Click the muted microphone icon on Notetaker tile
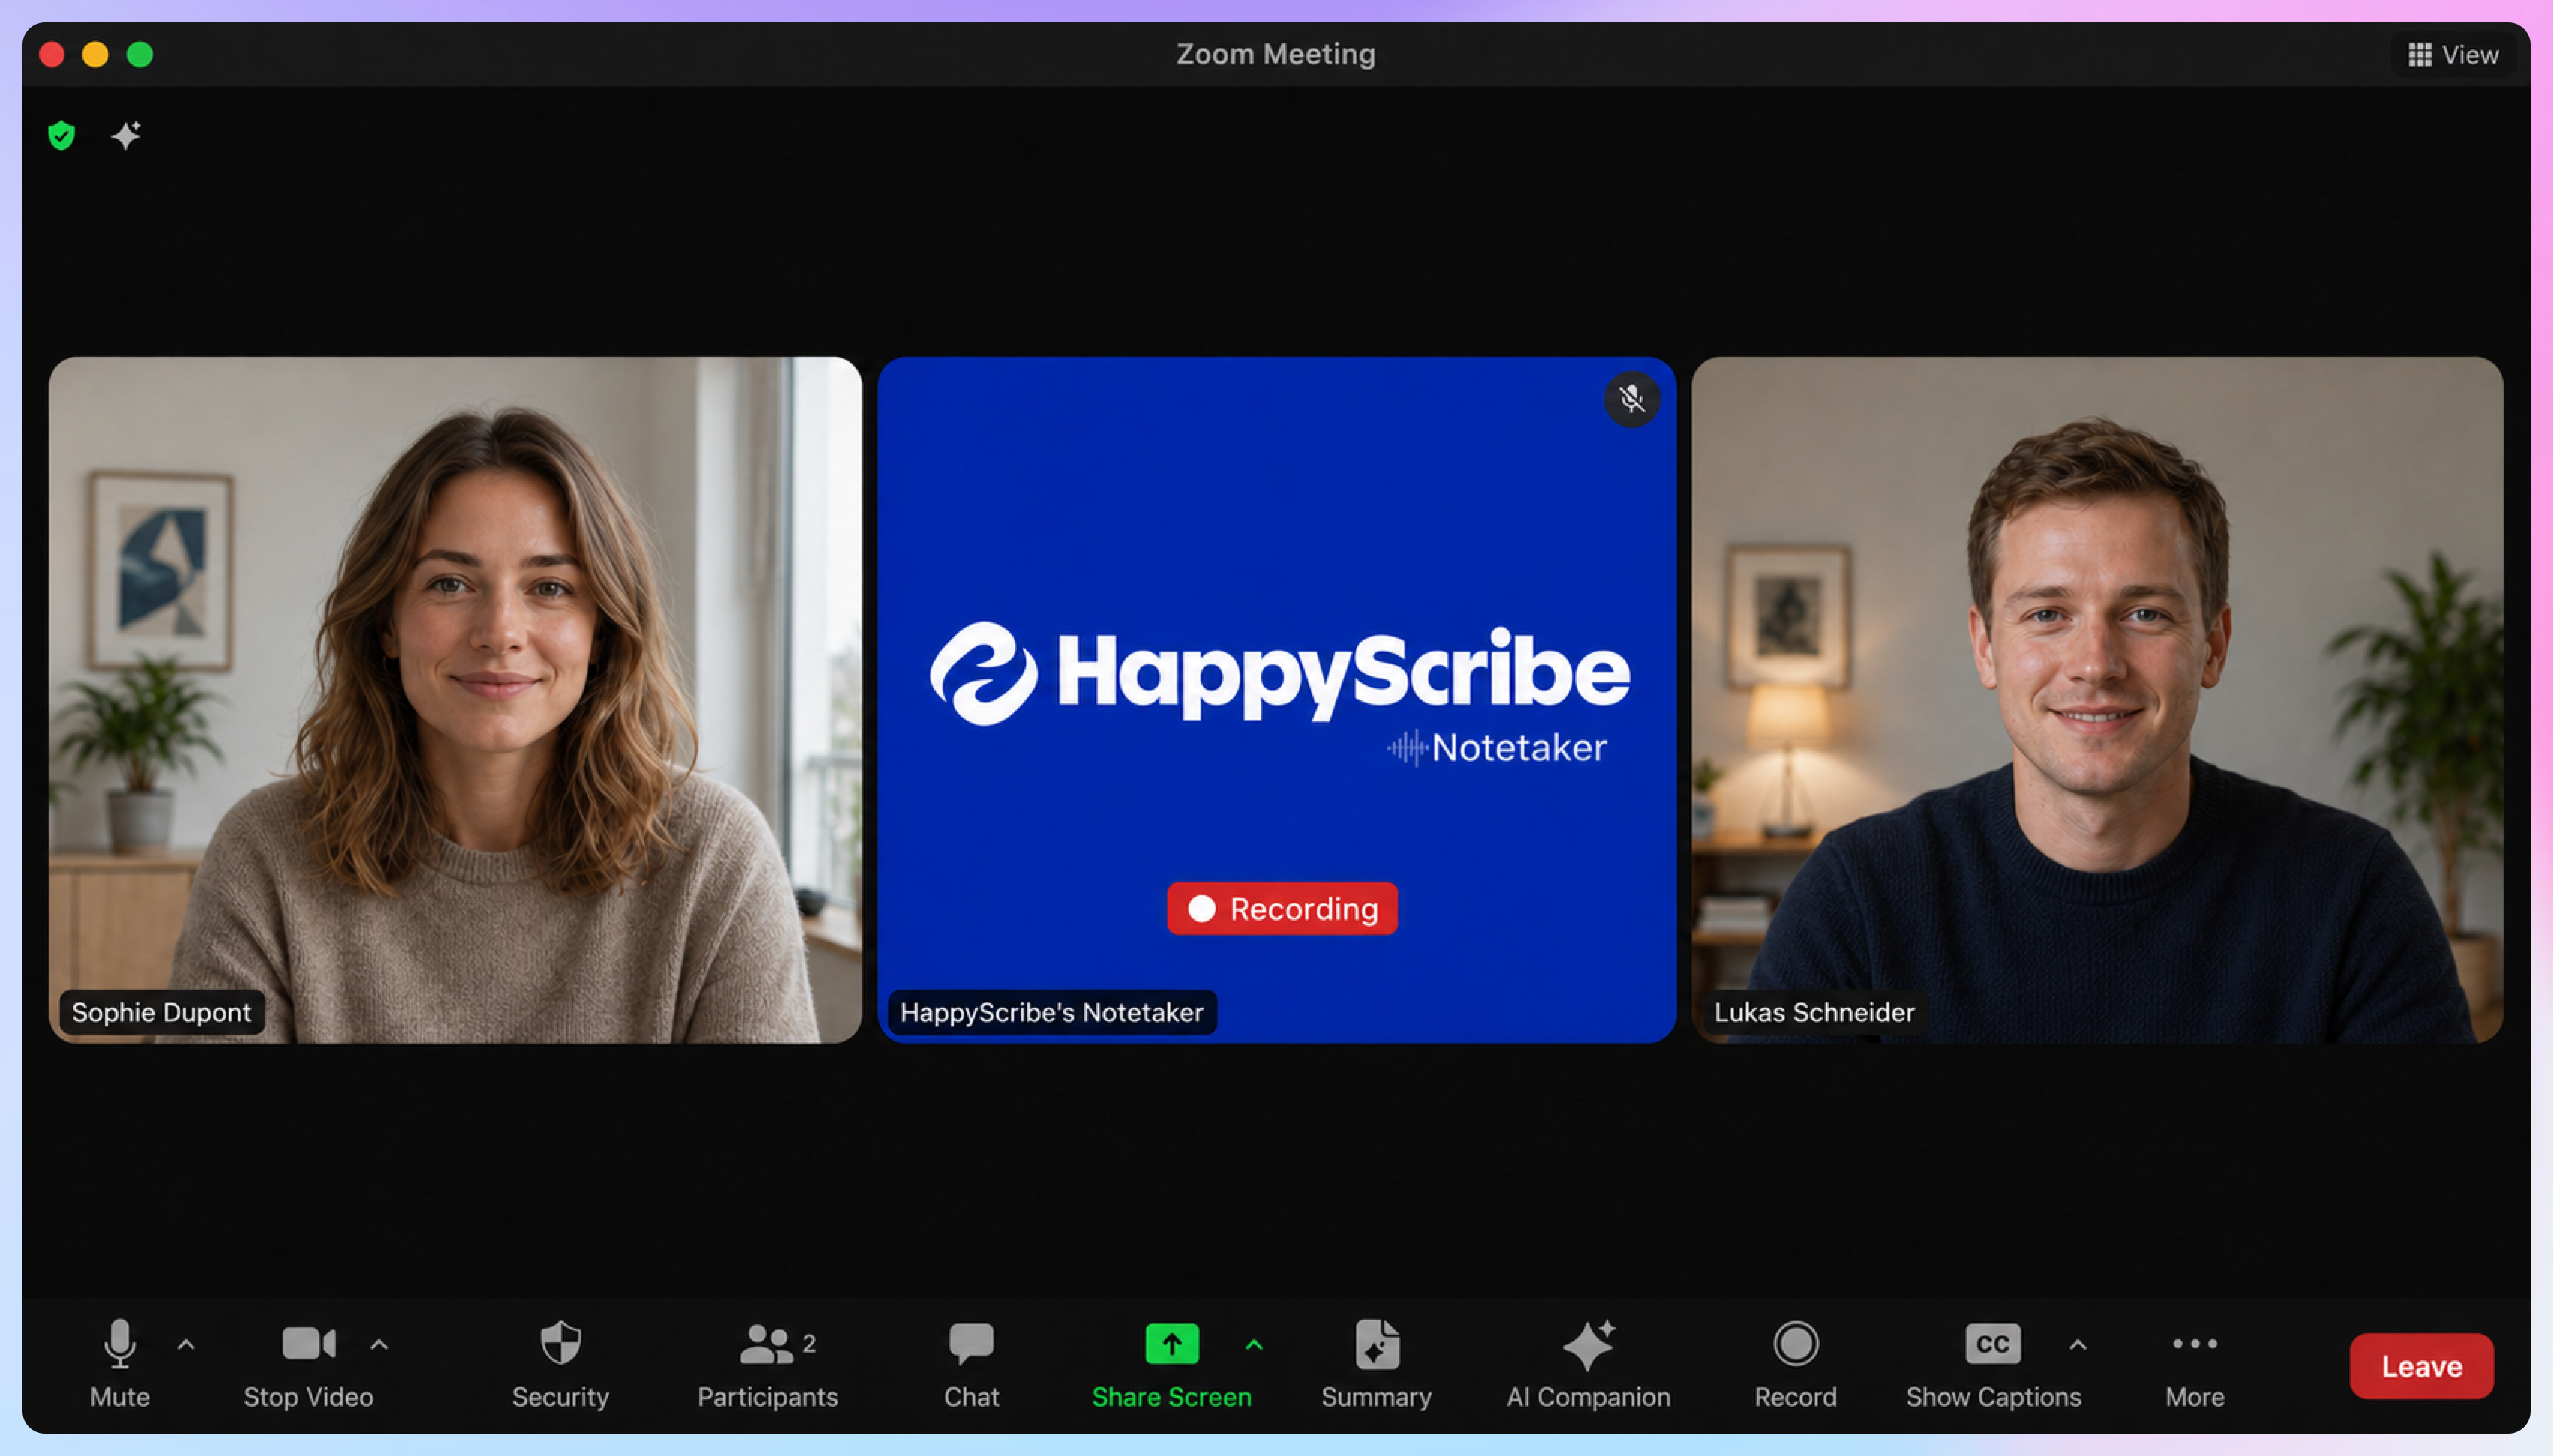The image size is (2553, 1456). click(x=1632, y=399)
